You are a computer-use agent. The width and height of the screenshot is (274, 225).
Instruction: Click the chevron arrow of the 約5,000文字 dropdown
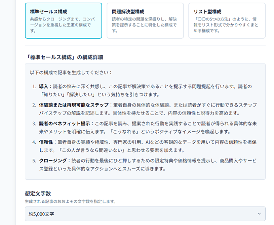(259, 214)
